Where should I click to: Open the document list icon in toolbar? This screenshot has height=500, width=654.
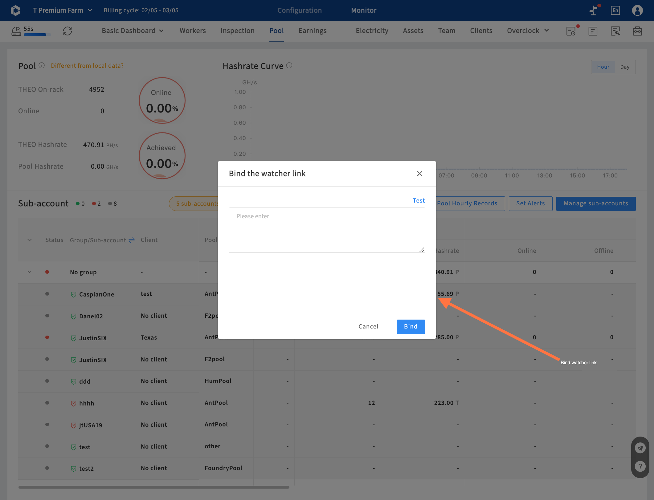pyautogui.click(x=593, y=31)
